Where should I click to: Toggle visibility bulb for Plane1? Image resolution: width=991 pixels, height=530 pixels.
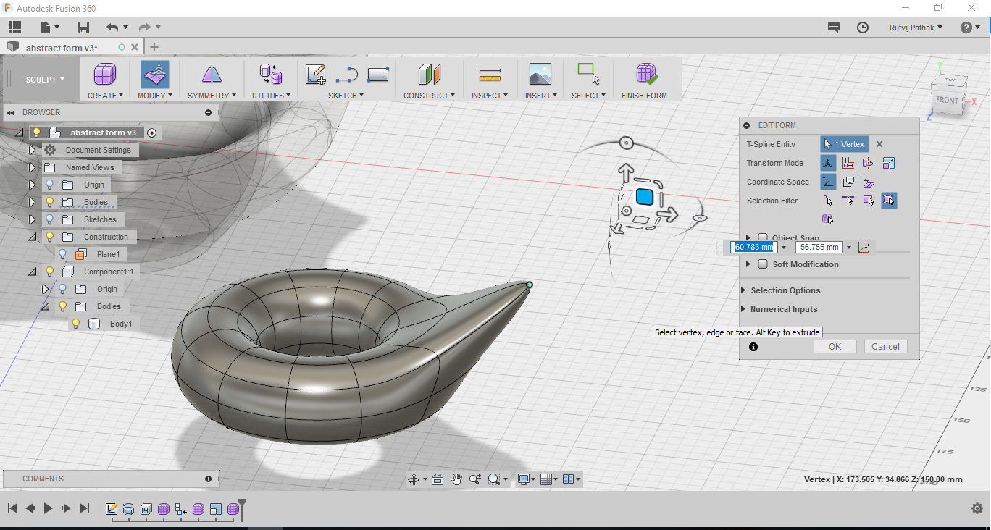click(62, 254)
